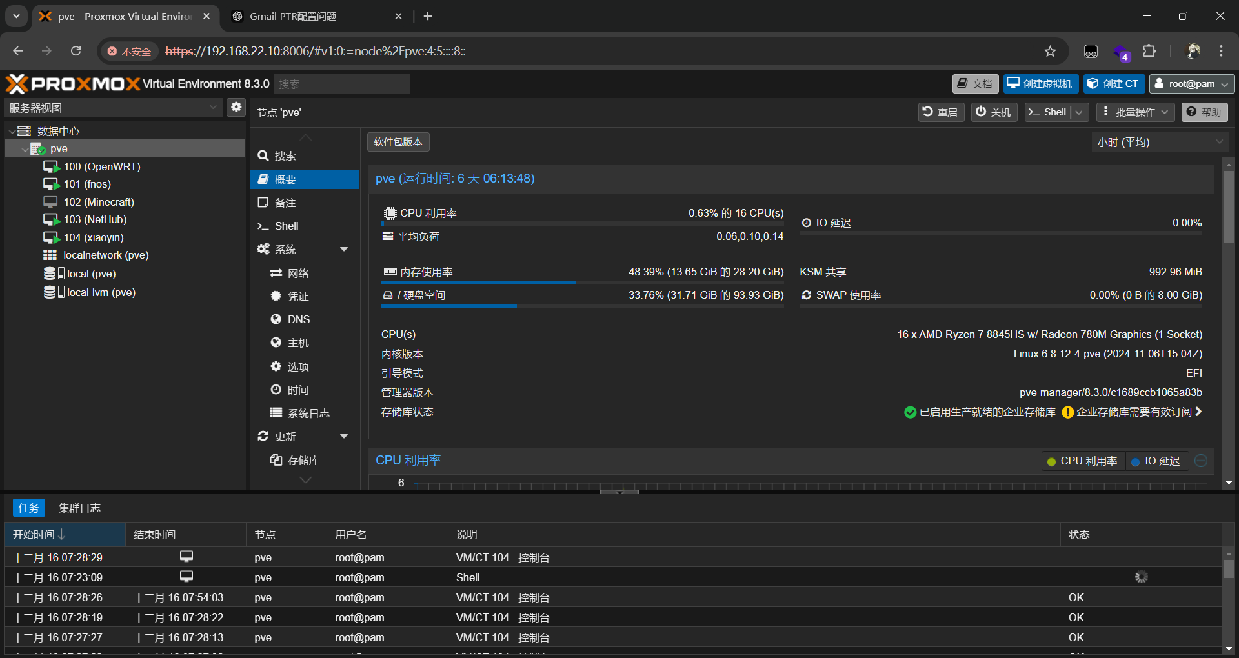Image resolution: width=1239 pixels, height=658 pixels.
Task: Open Shell from the node toolbar
Action: 1048,112
